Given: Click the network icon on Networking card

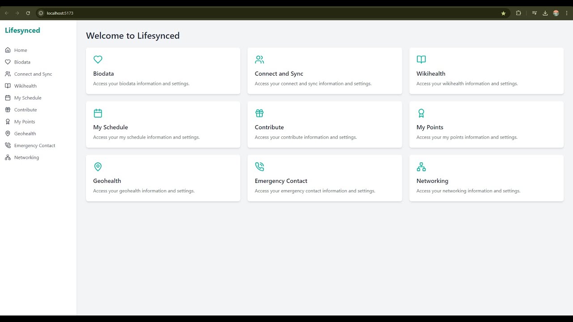Looking at the screenshot, I should click(421, 167).
